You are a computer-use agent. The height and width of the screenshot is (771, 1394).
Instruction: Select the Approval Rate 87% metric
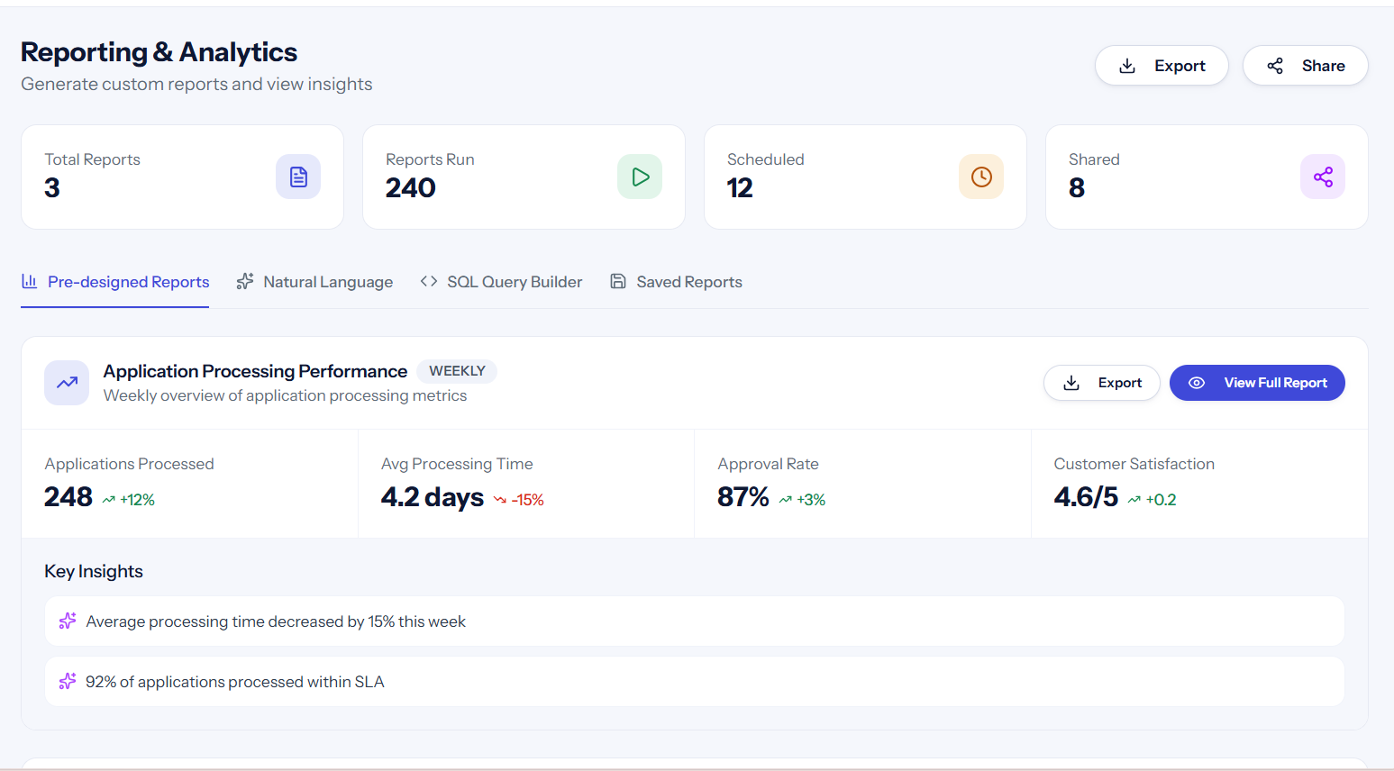(x=862, y=484)
